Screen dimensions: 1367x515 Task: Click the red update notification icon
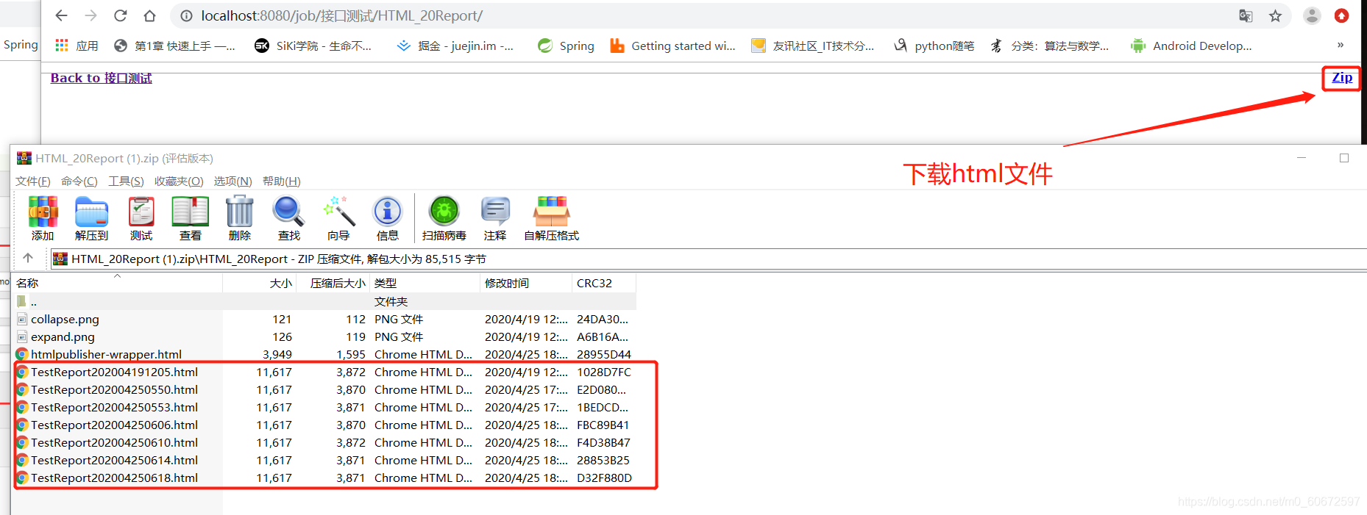pyautogui.click(x=1342, y=15)
